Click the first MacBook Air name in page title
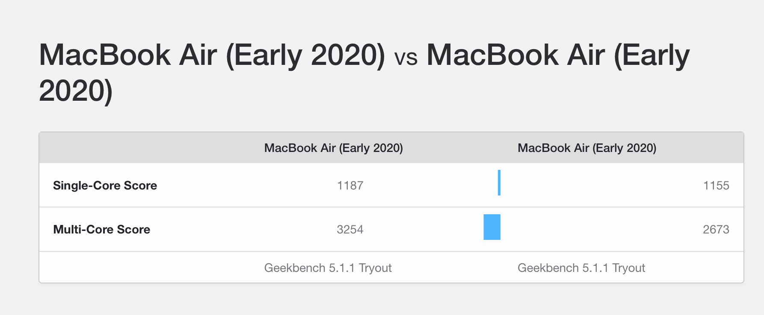764x315 pixels. (212, 55)
